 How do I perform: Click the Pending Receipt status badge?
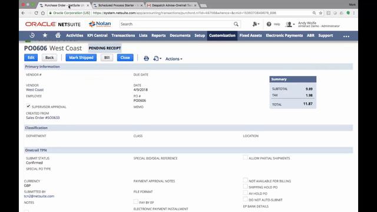click(105, 48)
